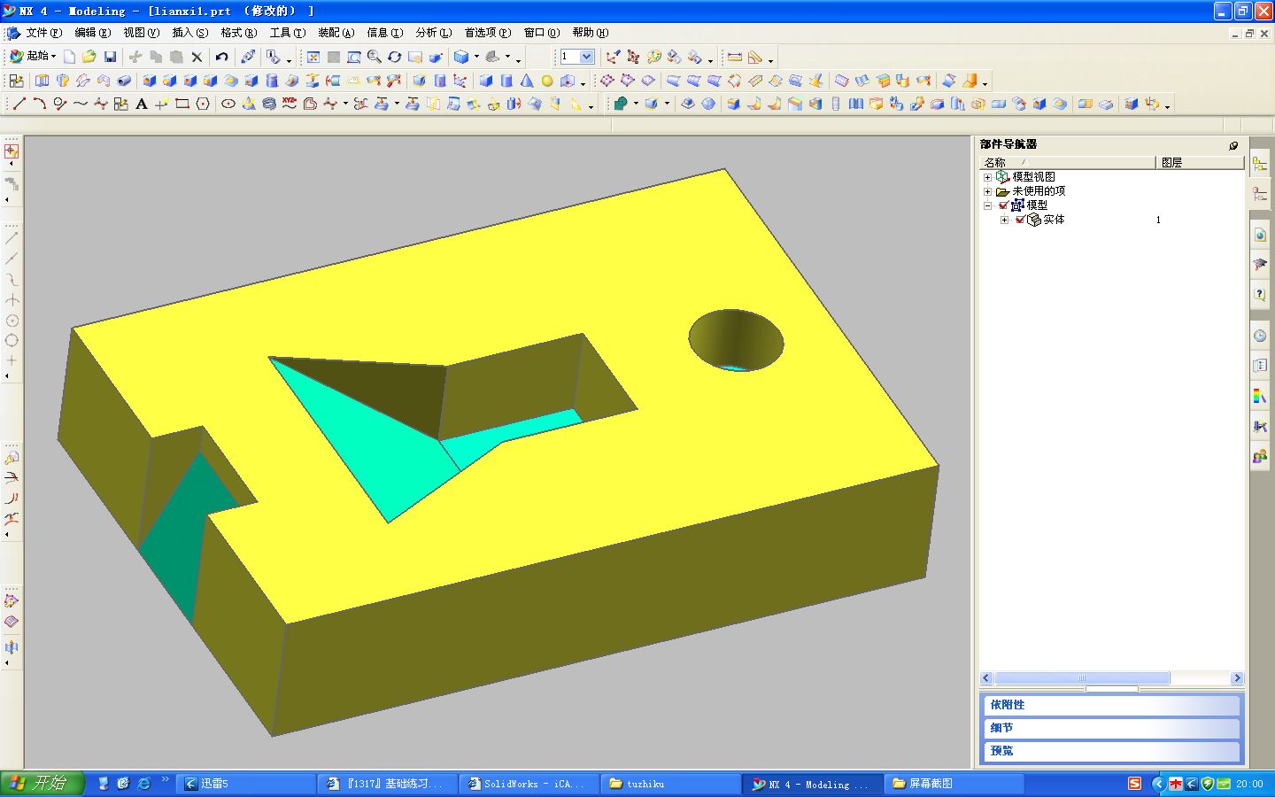This screenshot has height=797, width=1275.
Task: Click the Cylinder primitive icon
Action: coord(506,81)
